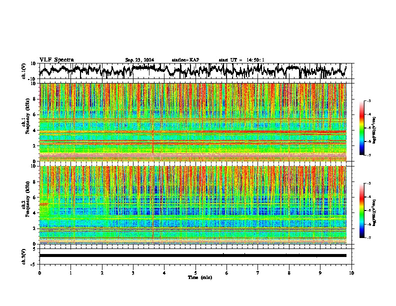
Task: Click time axis tick label "1"
Action: point(70,273)
